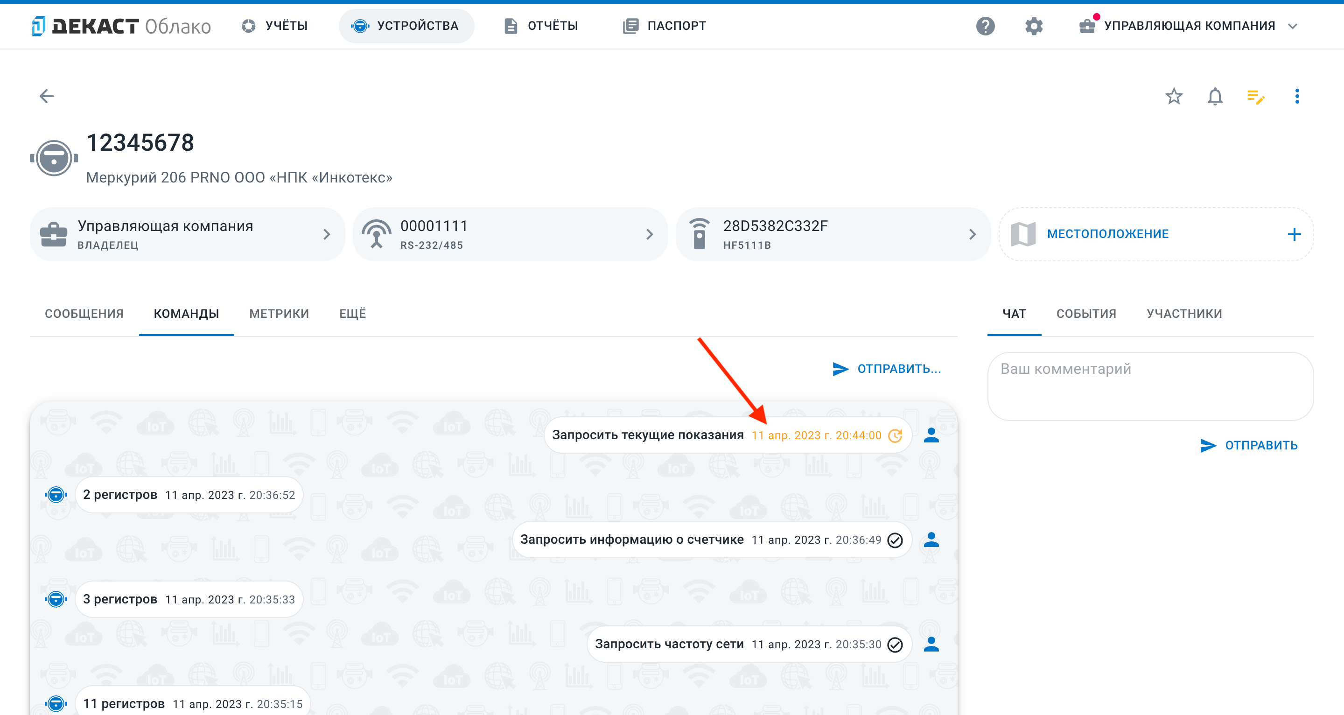Viewport: 1344px width, 715px height.
Task: Open the УСТРОЙСТВА menu
Action: click(406, 26)
